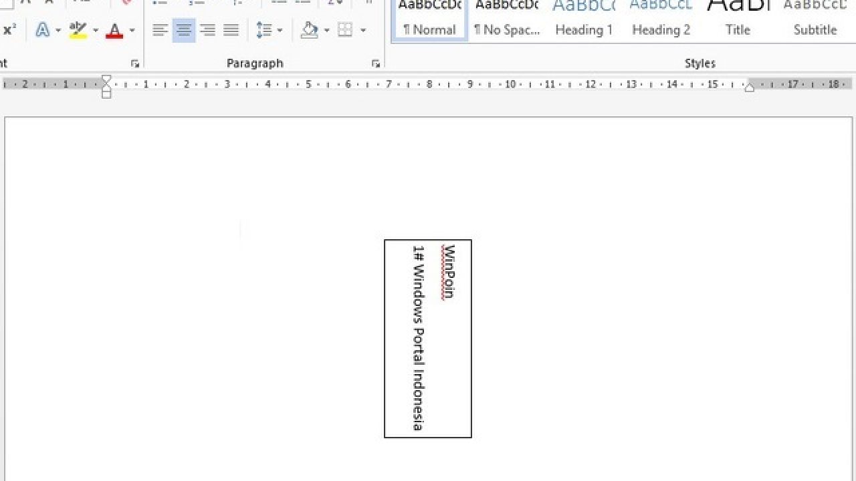Apply the Heading 1 style
This screenshot has height=481, width=856.
coord(584,20)
